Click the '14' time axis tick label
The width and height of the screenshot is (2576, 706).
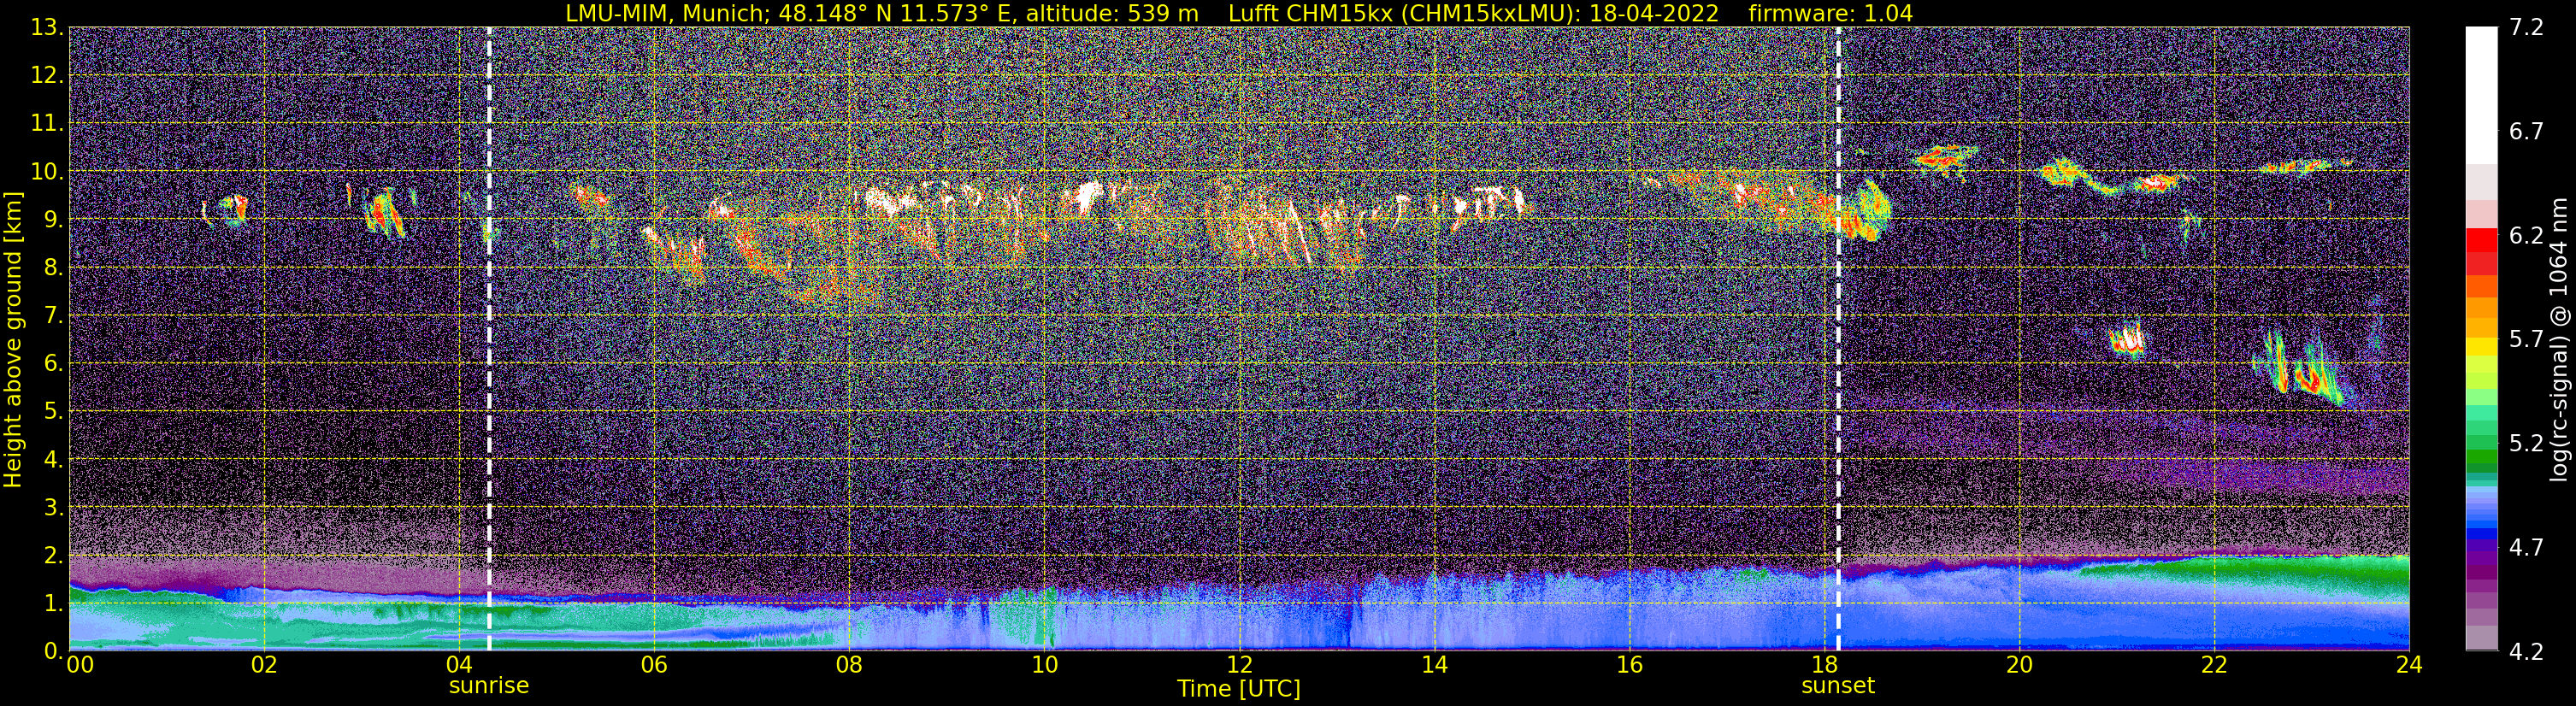click(x=1434, y=665)
